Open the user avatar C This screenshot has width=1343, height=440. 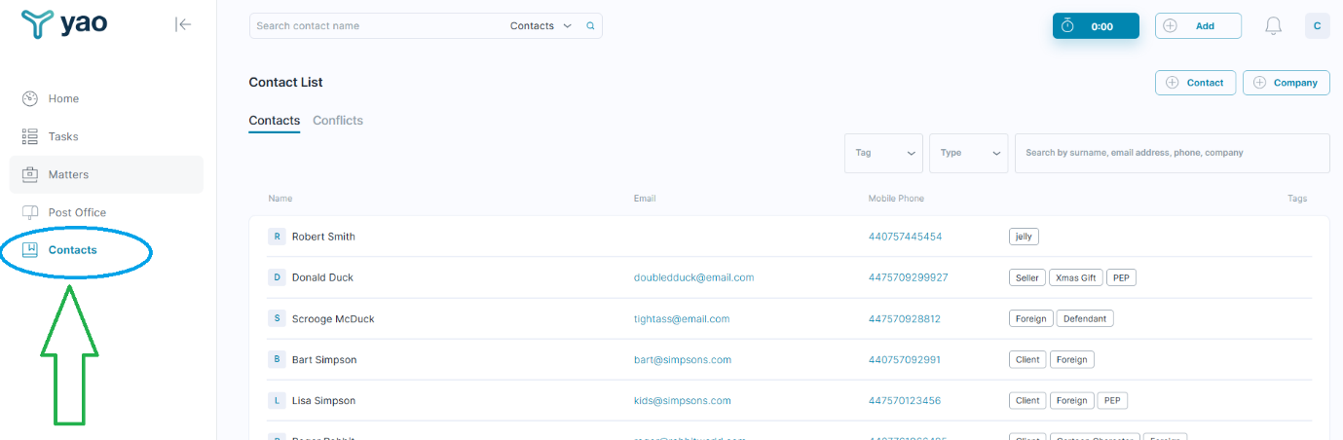click(x=1317, y=26)
